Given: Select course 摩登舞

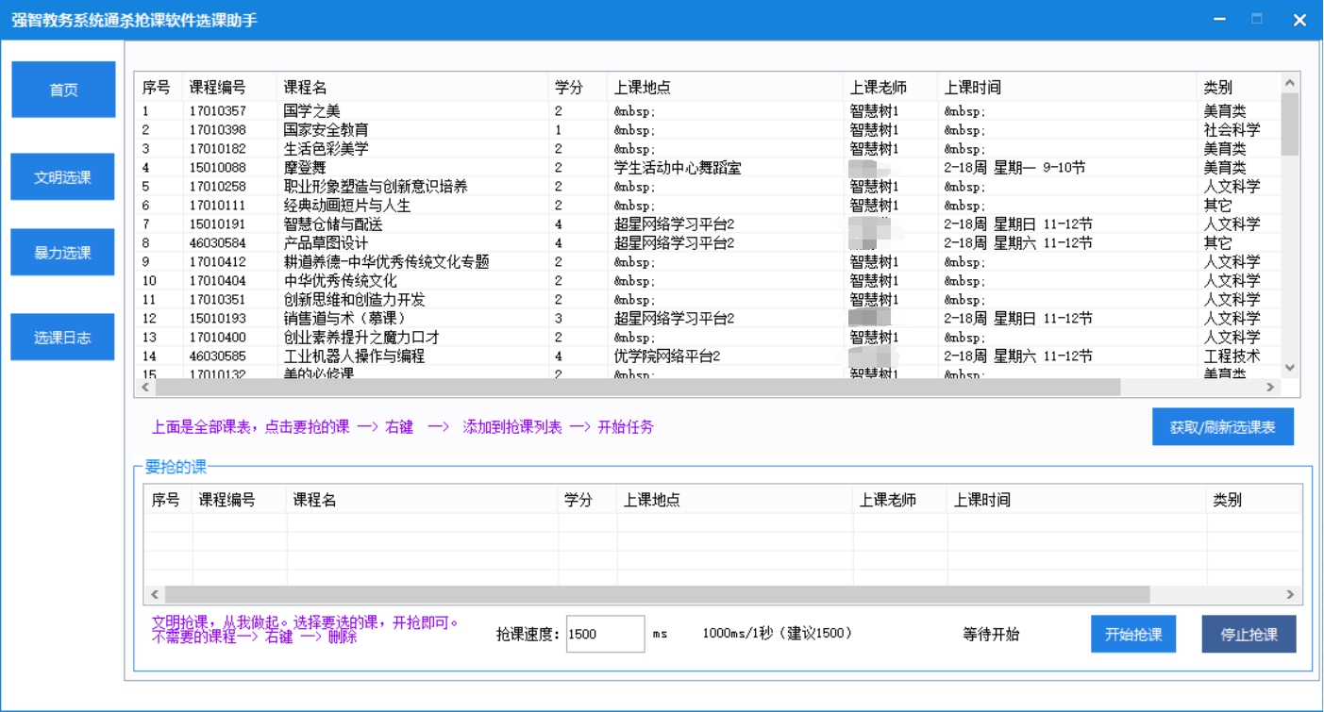Looking at the screenshot, I should (x=304, y=168).
